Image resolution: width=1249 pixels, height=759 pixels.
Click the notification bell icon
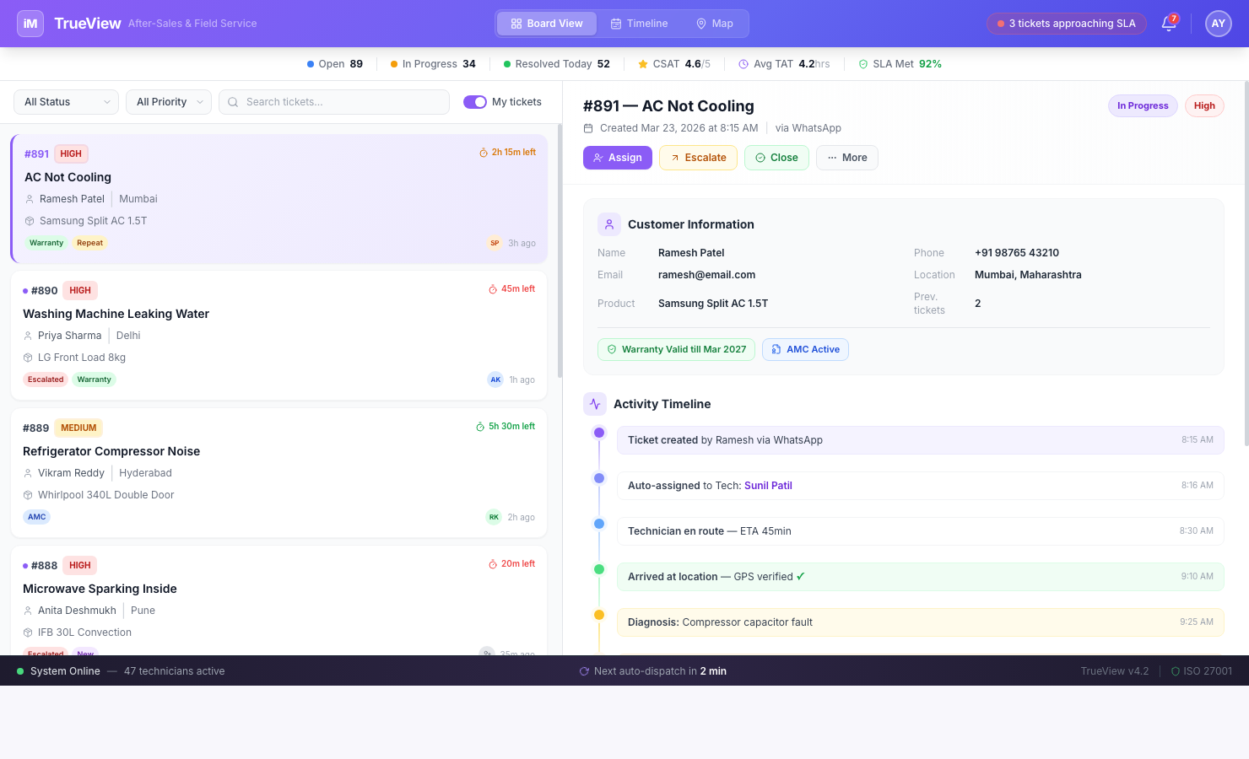[x=1169, y=24]
